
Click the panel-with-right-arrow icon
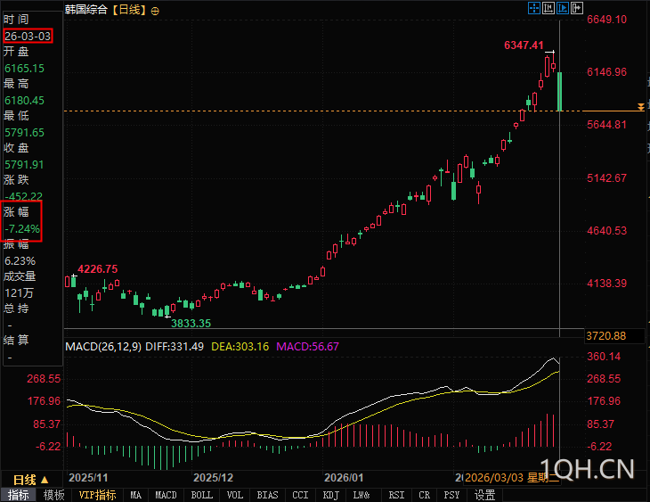pyautogui.click(x=577, y=8)
